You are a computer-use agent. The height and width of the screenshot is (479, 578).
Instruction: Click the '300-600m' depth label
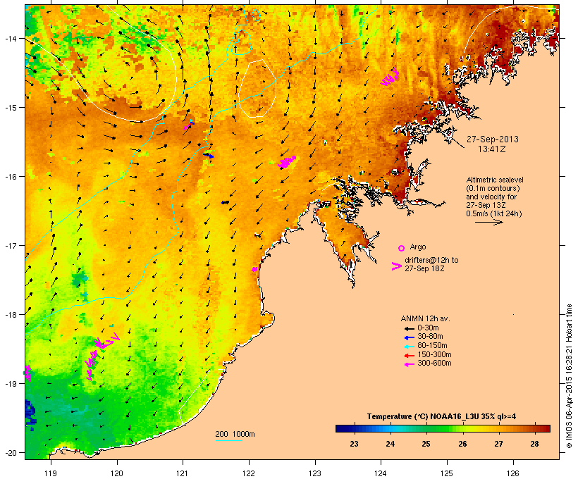pyautogui.click(x=434, y=363)
